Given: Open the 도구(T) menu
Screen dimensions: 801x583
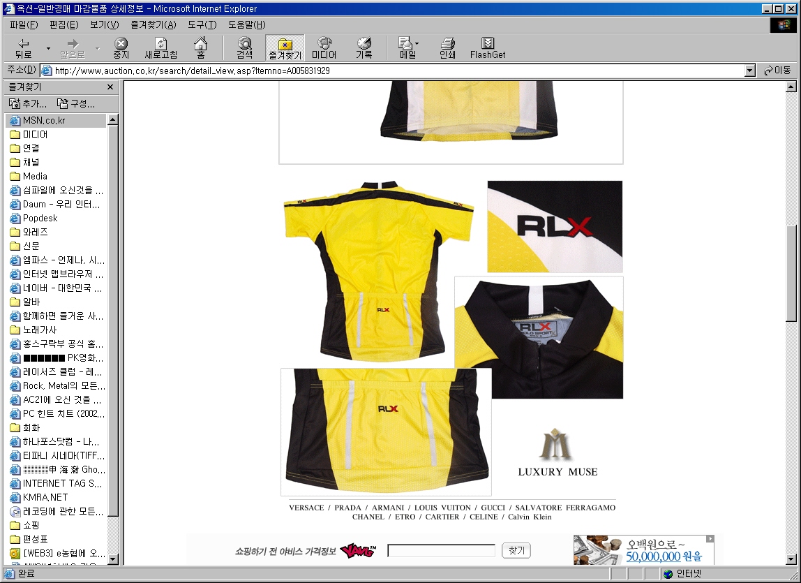Looking at the screenshot, I should (x=202, y=24).
